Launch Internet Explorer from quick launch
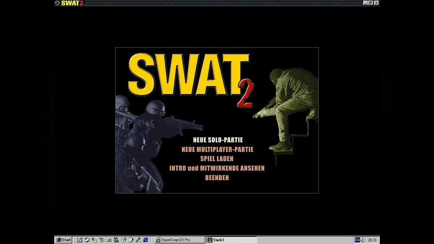Viewport: 434px width, 244px height. [145, 240]
